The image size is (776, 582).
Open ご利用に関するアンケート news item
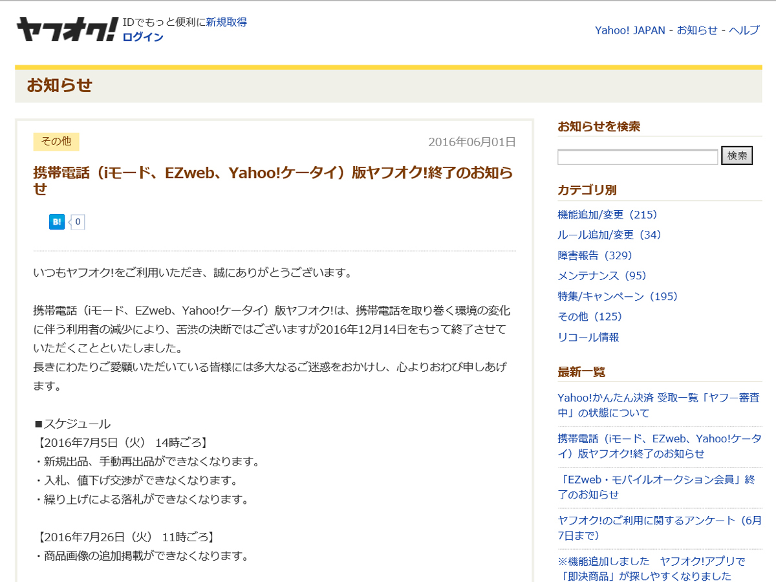(x=660, y=528)
